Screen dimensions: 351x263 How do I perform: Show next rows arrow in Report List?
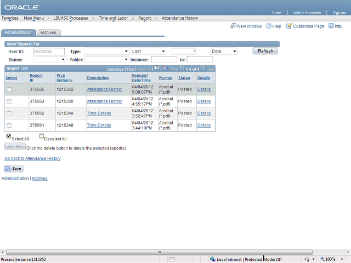202,68
